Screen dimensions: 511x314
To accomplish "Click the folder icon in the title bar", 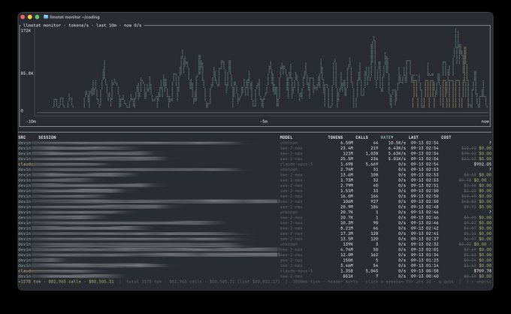I will (x=46, y=17).
